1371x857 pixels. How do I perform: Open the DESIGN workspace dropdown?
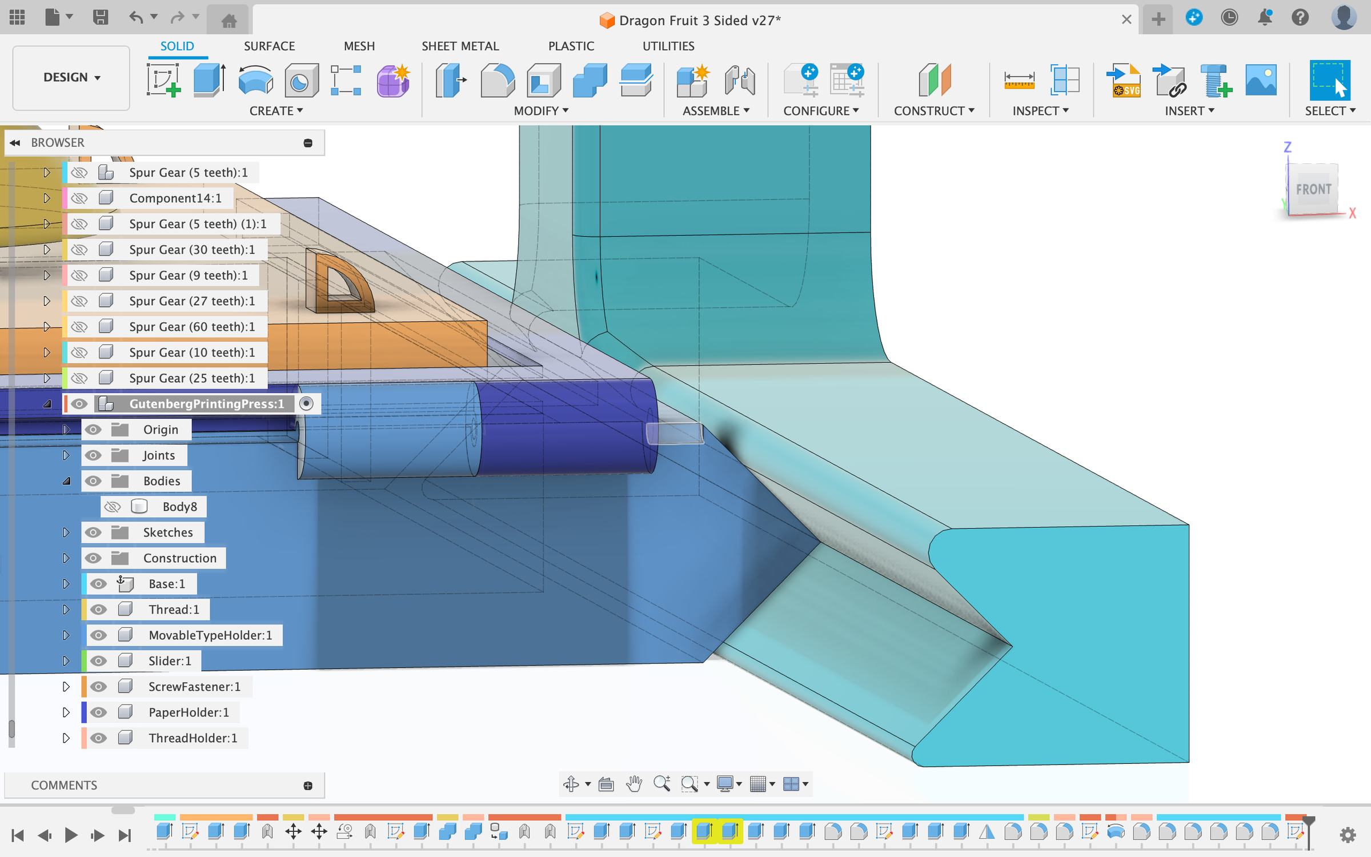[x=71, y=77]
